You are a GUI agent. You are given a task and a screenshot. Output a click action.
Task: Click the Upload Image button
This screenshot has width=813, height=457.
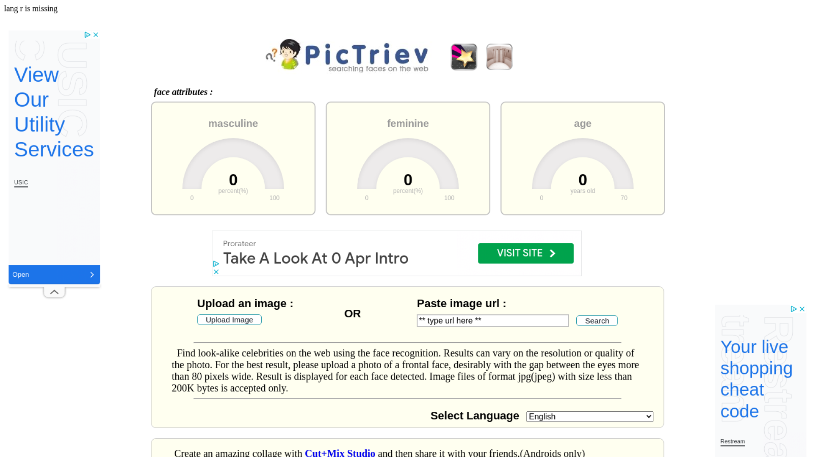click(229, 319)
